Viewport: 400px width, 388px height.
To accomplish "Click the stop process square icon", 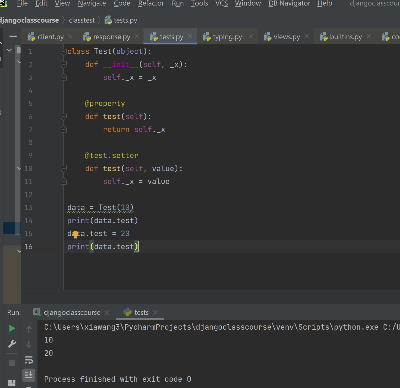I will point(12,363).
